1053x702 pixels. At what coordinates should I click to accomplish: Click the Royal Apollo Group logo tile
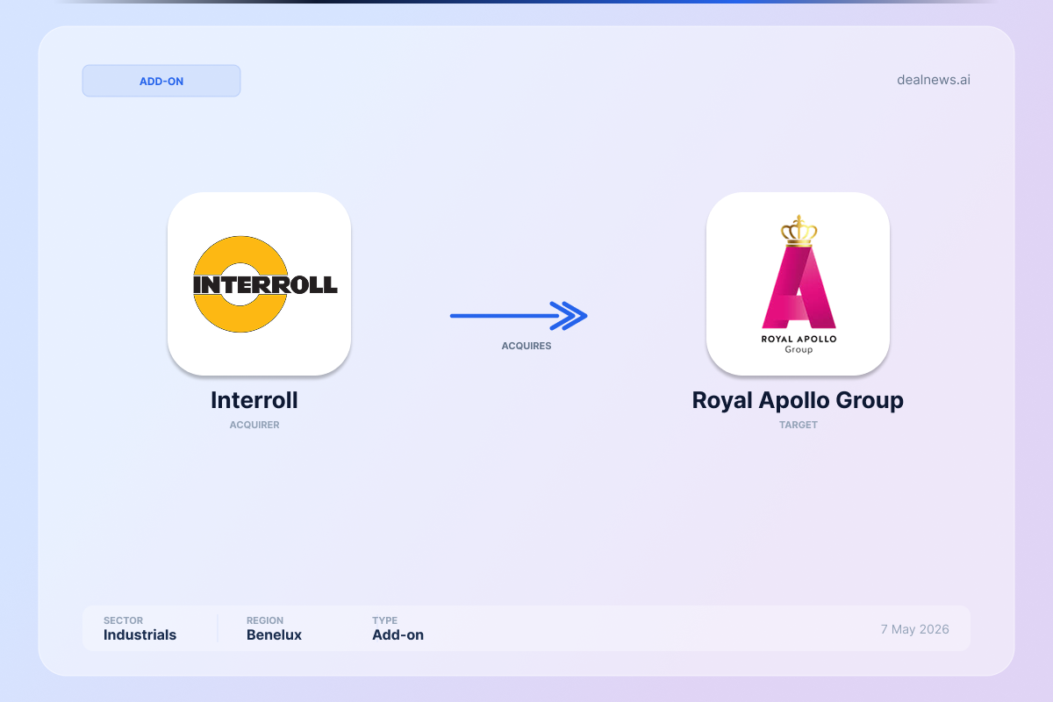coord(798,284)
